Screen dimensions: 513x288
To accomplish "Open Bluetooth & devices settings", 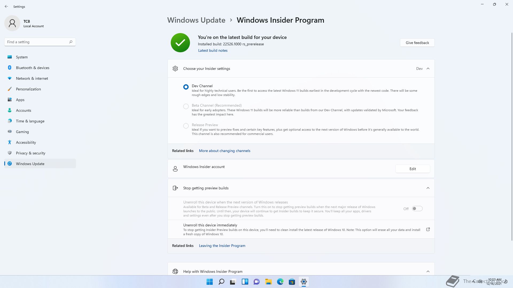I will pos(40,68).
